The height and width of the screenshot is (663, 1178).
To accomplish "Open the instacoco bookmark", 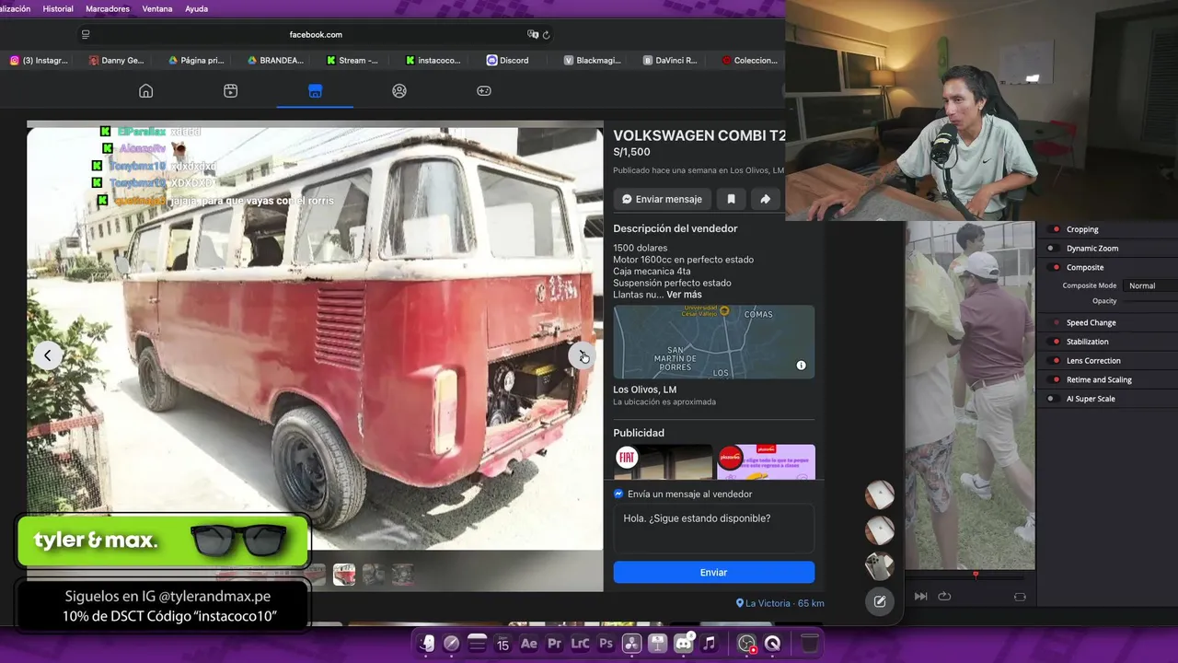I will point(433,61).
